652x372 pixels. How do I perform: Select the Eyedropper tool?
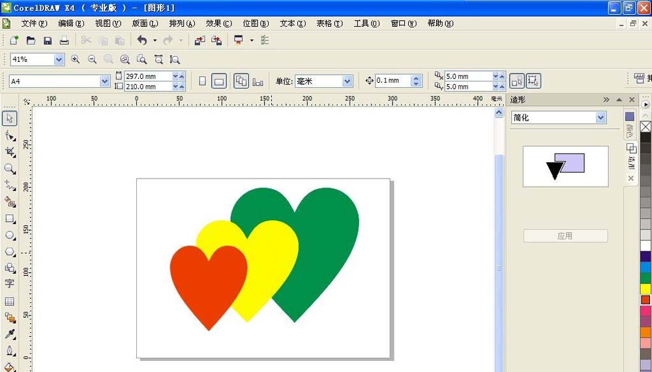pyautogui.click(x=10, y=334)
